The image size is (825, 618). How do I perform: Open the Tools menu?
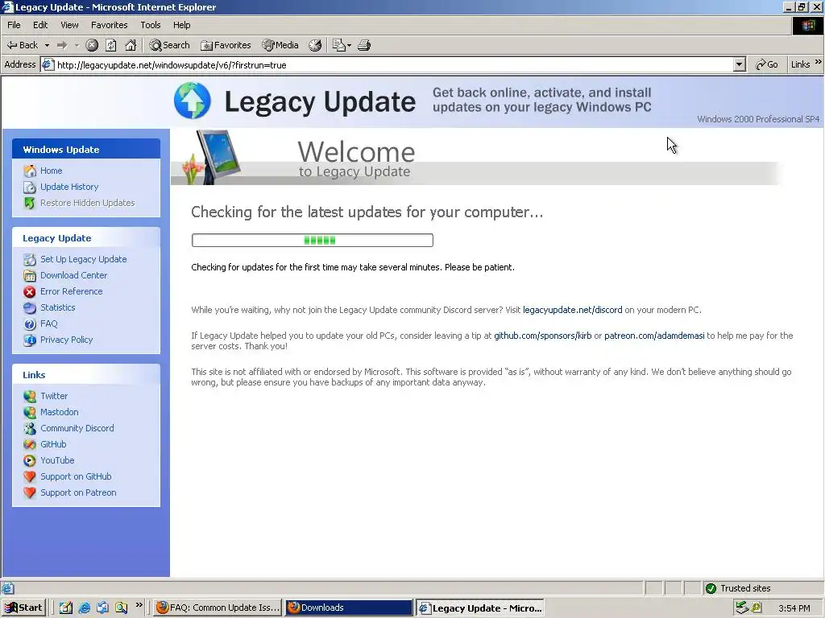click(151, 25)
